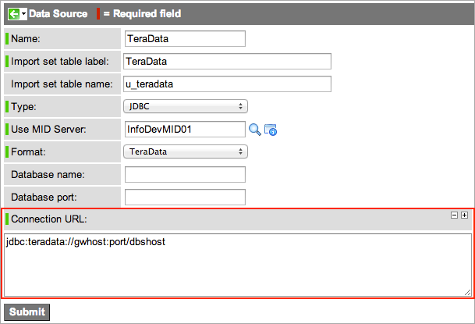Click the 'Connection URL:' label
Screen dimensions: 475x324
click(x=49, y=219)
